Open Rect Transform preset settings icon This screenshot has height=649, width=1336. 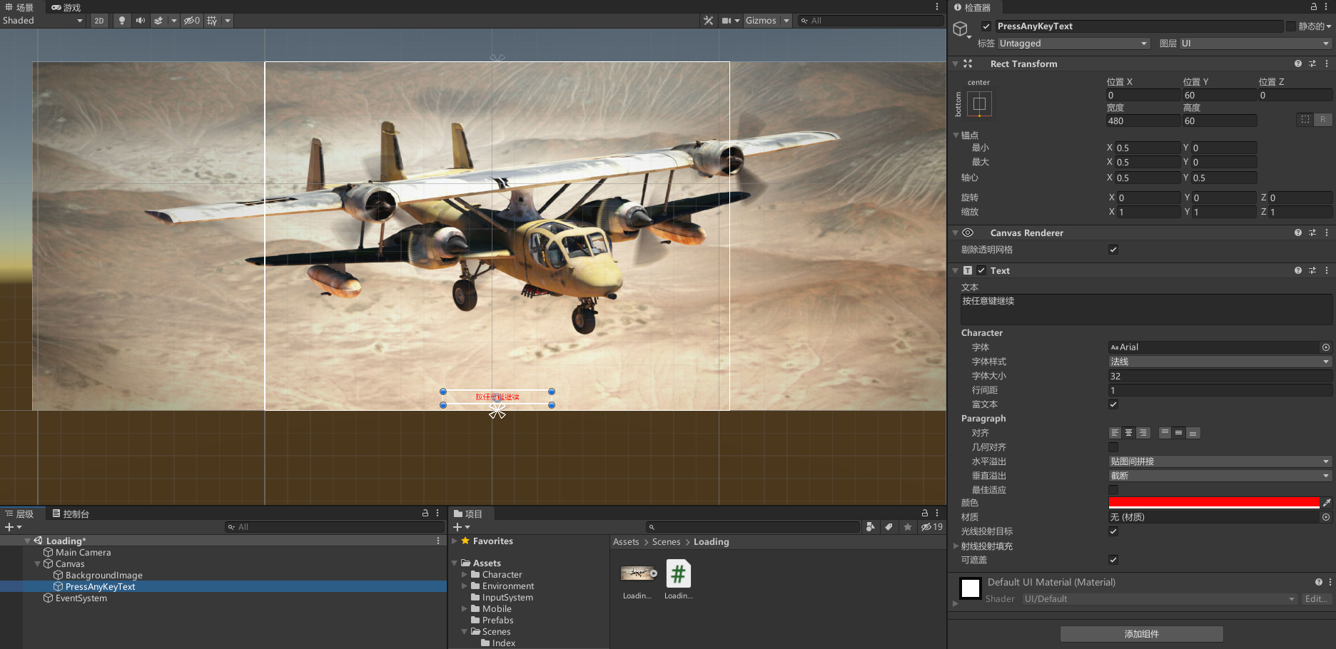click(x=1312, y=63)
